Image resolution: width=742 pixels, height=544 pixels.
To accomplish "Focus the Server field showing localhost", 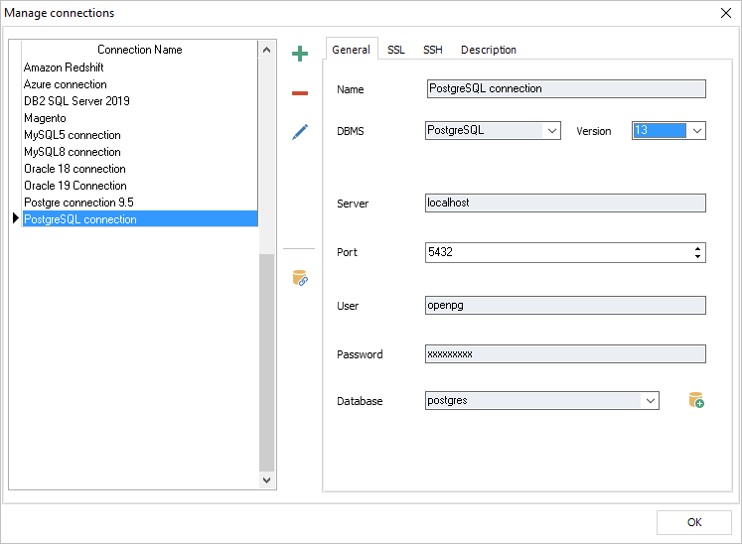I will tap(565, 203).
